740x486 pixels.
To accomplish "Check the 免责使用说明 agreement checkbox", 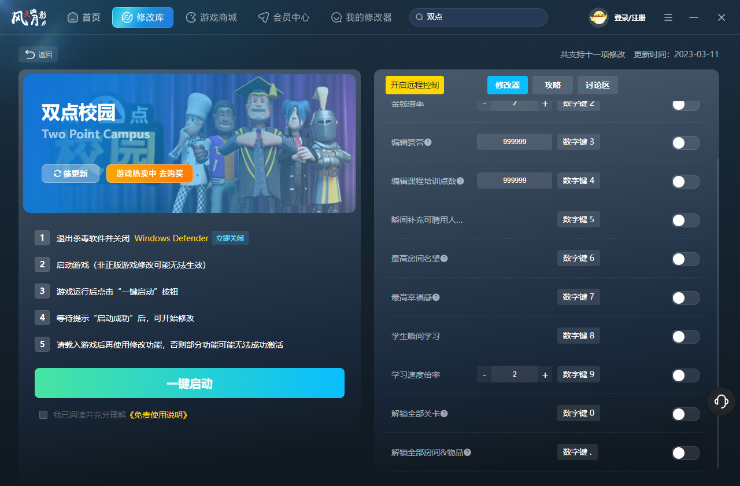I will point(43,415).
